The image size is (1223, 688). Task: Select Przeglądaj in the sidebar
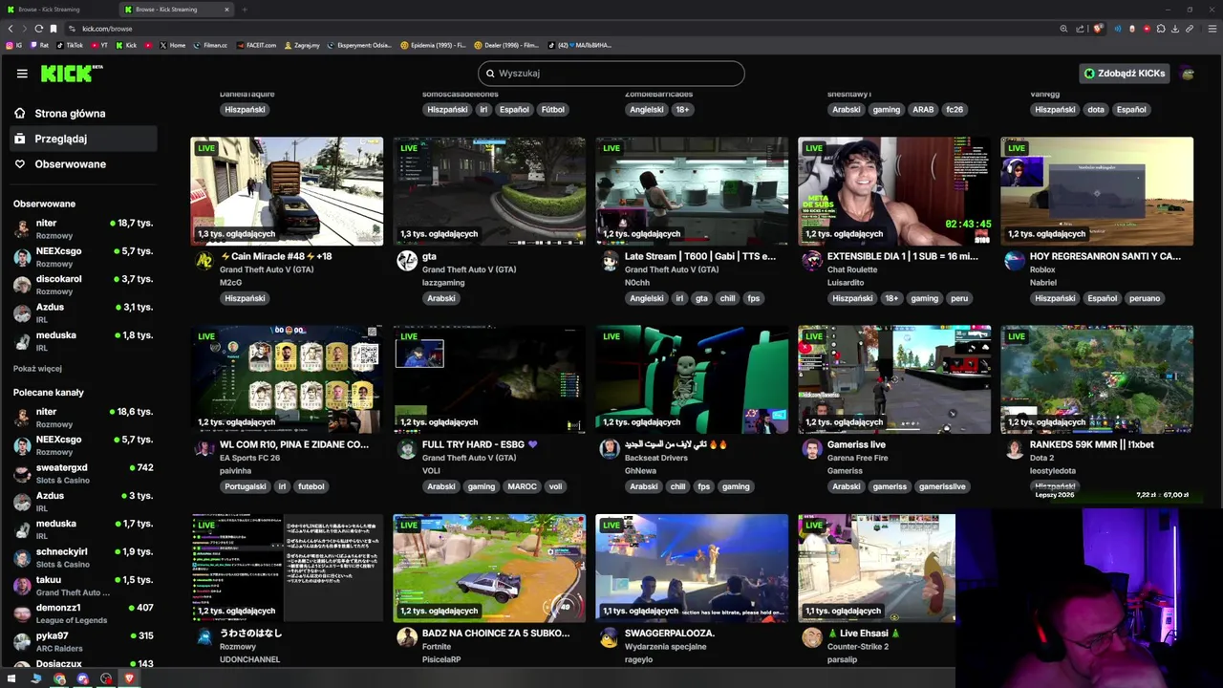pos(83,139)
